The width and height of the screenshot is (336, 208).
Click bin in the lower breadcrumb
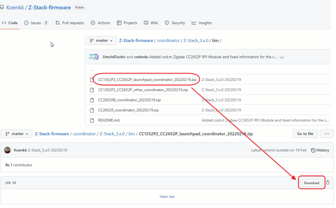point(132,134)
